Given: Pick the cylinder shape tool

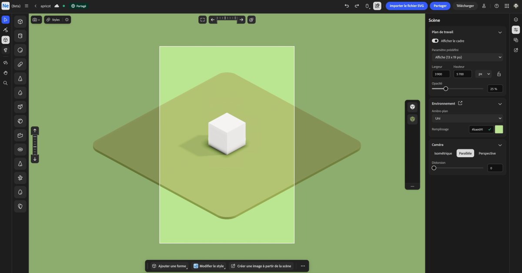Looking at the screenshot, I should (x=20, y=36).
